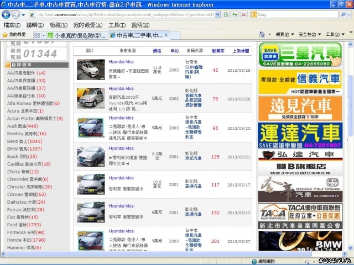The image size is (354, 265).
Task: Open the Hyundai Atos listing priced 11.8萬元
Action: click(121, 62)
